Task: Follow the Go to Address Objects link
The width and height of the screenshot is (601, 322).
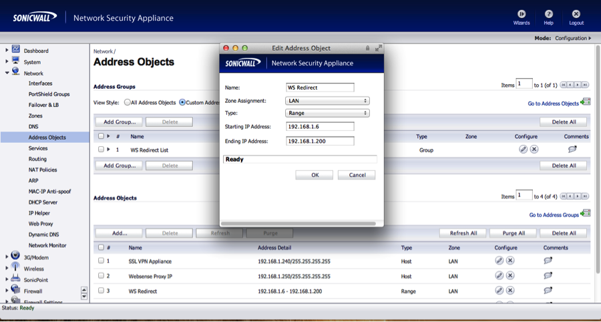Action: (x=553, y=104)
